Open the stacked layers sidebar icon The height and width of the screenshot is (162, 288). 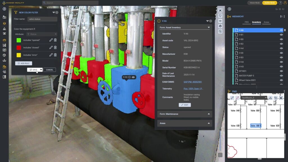(4, 23)
